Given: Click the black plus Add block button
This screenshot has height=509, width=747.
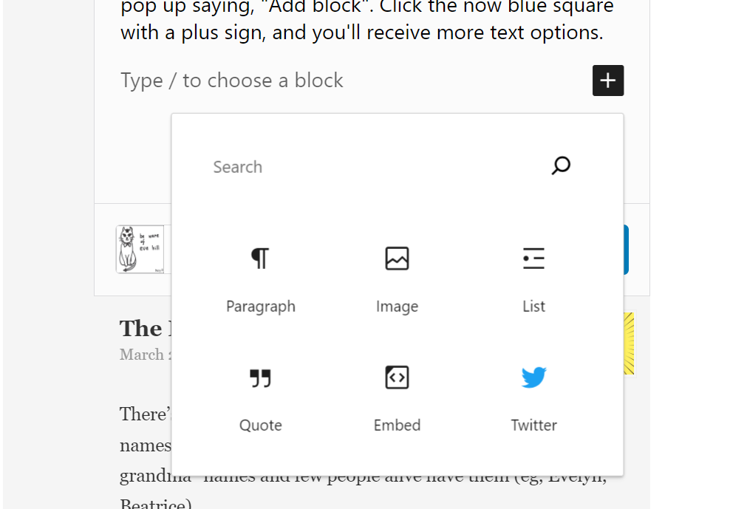Looking at the screenshot, I should [608, 81].
